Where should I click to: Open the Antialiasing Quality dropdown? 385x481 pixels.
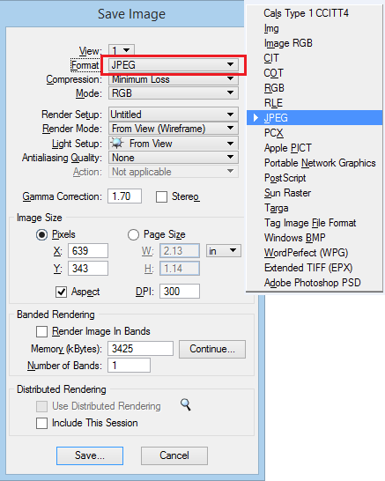(x=174, y=158)
